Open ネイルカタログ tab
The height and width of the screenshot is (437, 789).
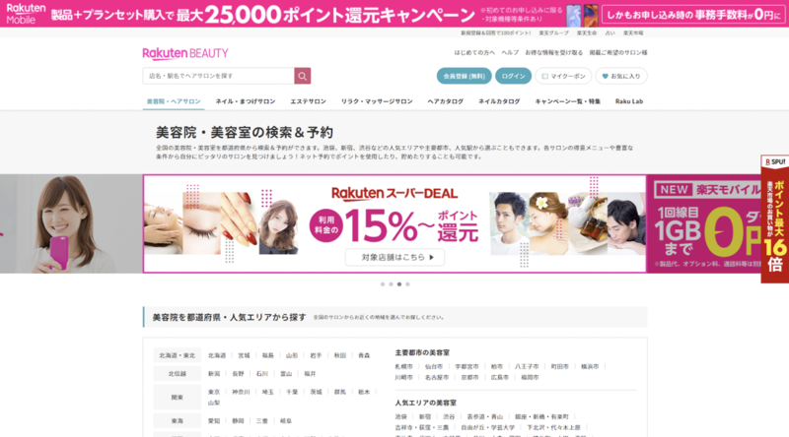(x=499, y=101)
